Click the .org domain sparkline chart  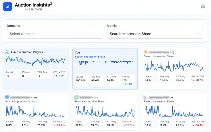pyautogui.click(x=174, y=66)
